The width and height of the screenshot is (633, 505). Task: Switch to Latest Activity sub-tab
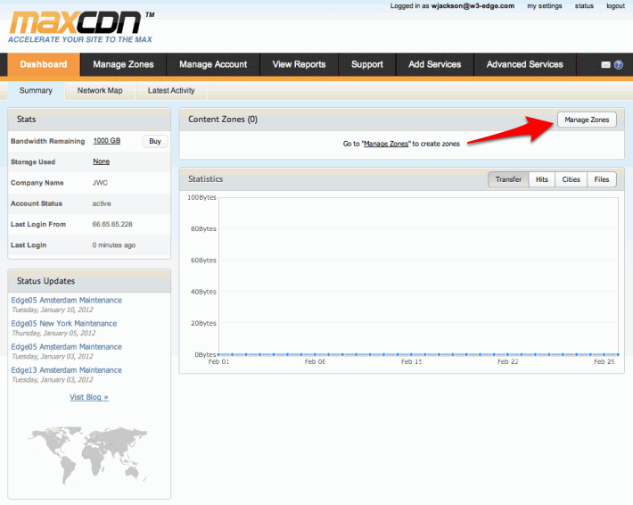coord(171,90)
